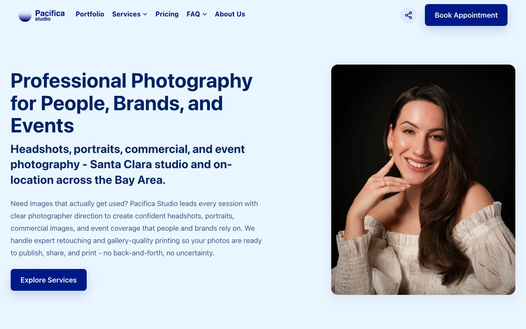The width and height of the screenshot is (526, 329).
Task: Go to the Pricing page
Action: [x=167, y=14]
